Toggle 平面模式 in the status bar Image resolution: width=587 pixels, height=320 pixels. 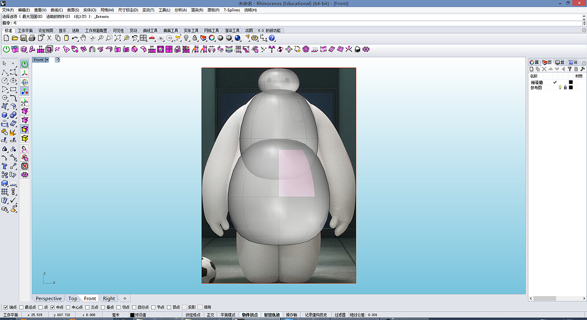(228, 315)
